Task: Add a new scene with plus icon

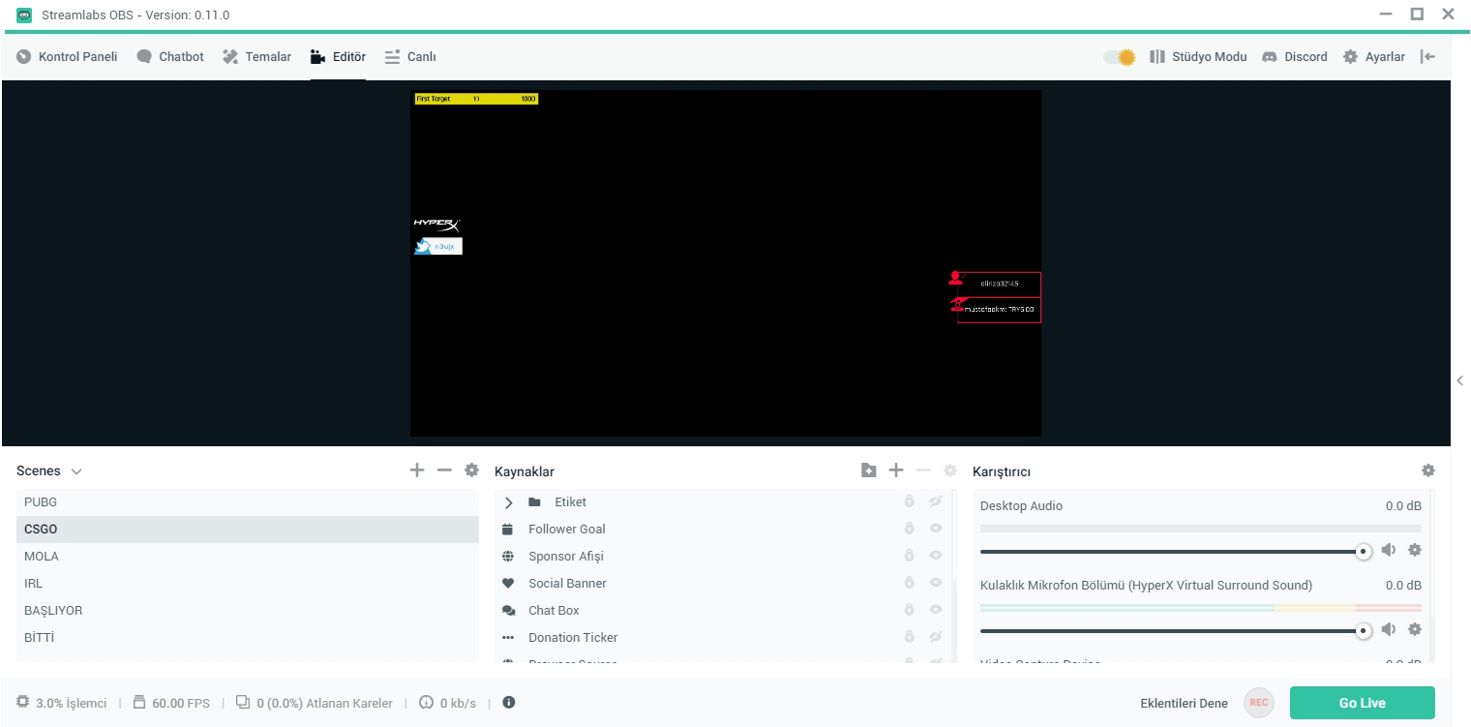Action: pos(417,470)
